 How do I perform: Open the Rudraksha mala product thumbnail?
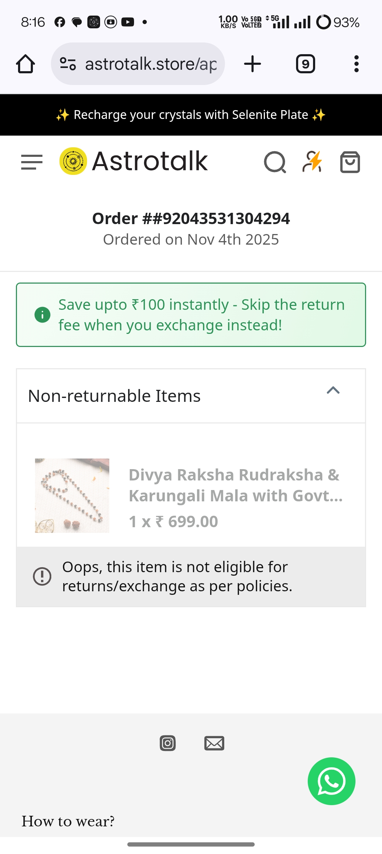click(x=72, y=495)
